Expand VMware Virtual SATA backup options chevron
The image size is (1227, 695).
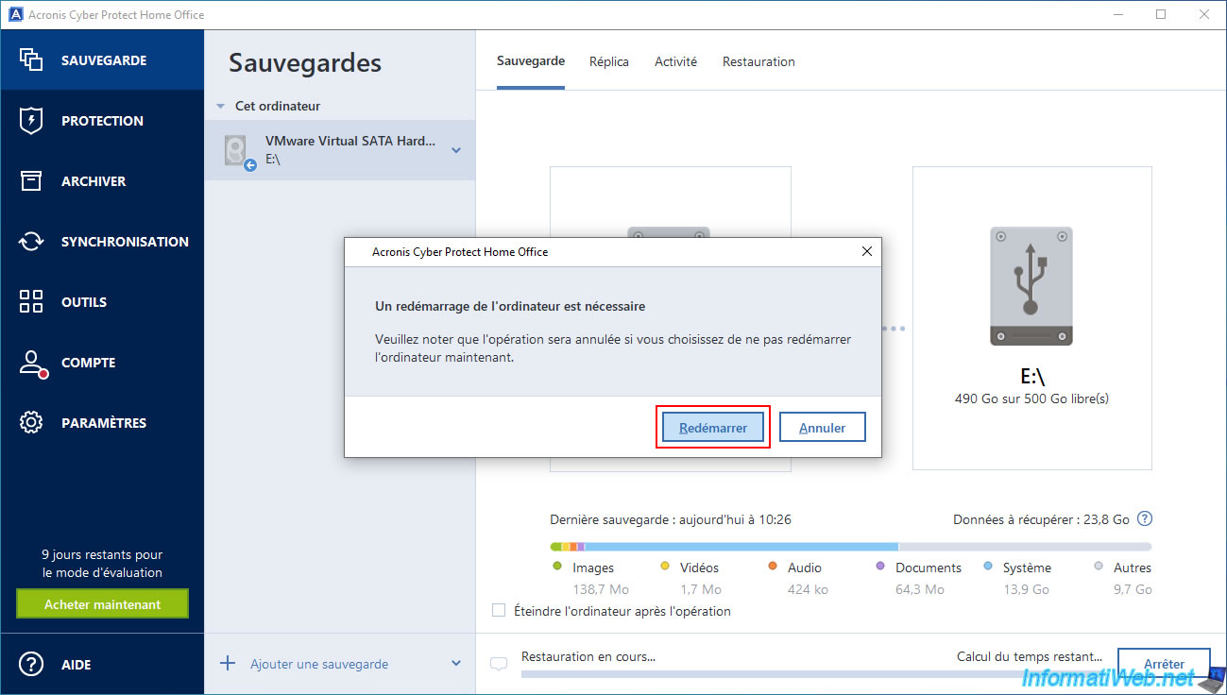tap(456, 150)
